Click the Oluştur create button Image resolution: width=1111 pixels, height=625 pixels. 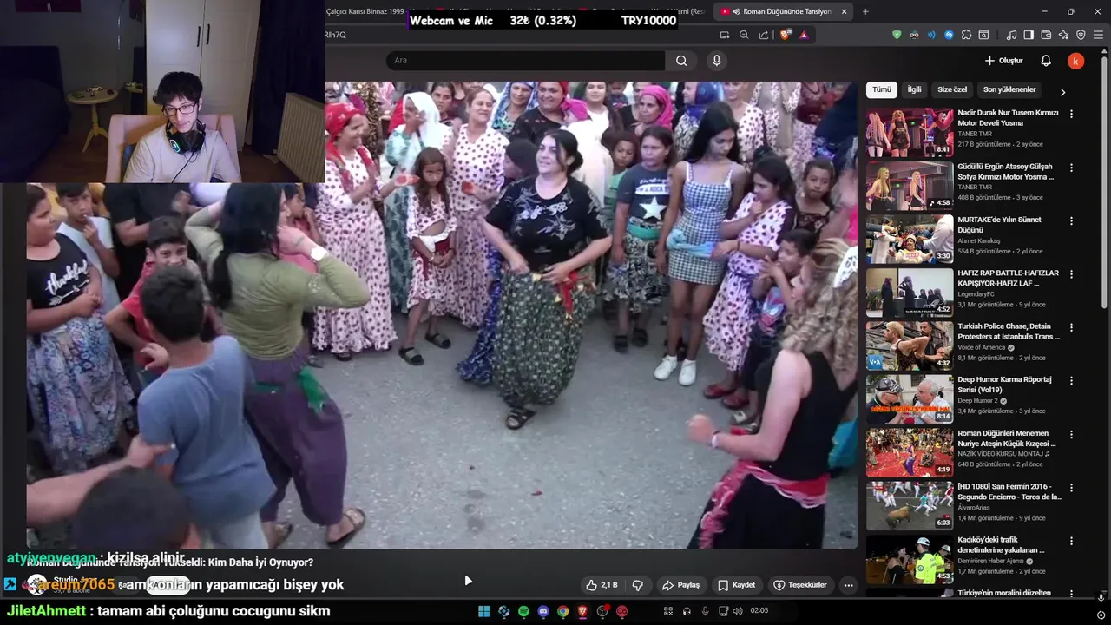(1004, 61)
